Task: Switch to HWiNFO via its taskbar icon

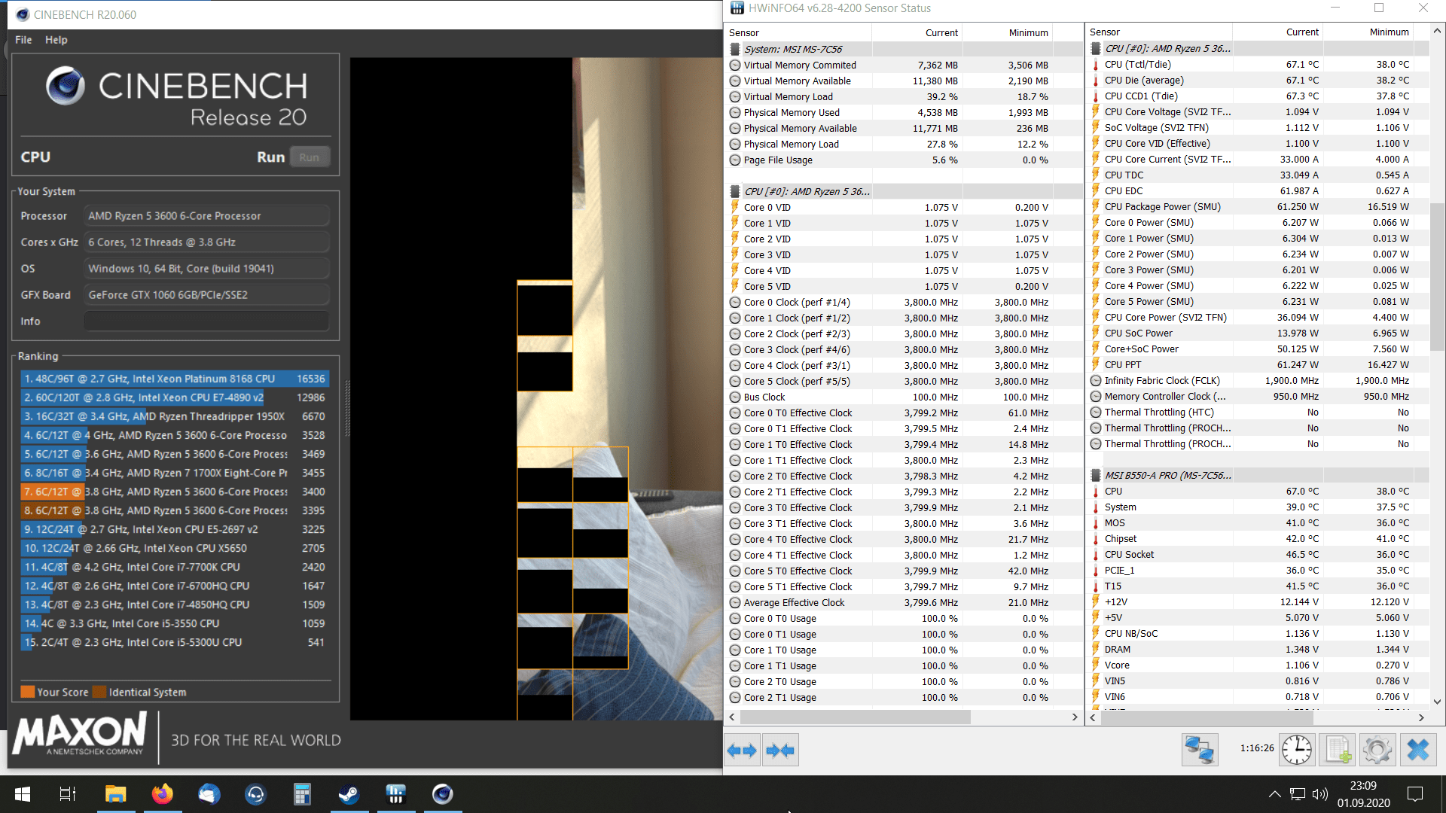Action: 395,794
